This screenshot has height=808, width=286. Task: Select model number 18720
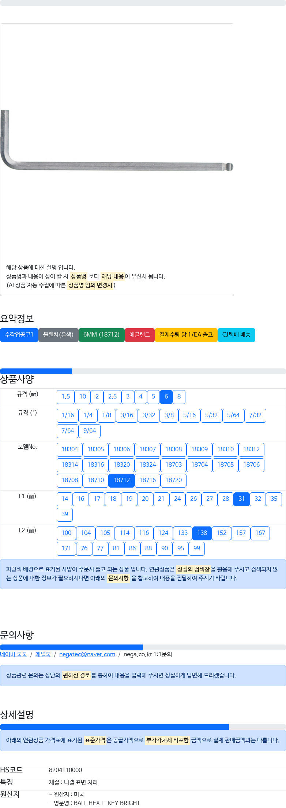(x=174, y=480)
